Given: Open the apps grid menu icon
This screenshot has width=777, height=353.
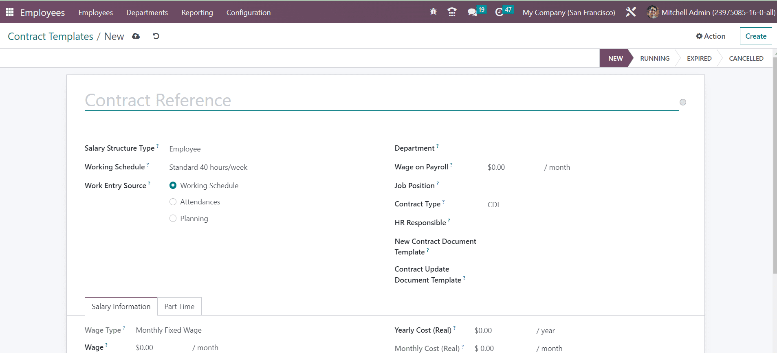Looking at the screenshot, I should (x=9, y=12).
